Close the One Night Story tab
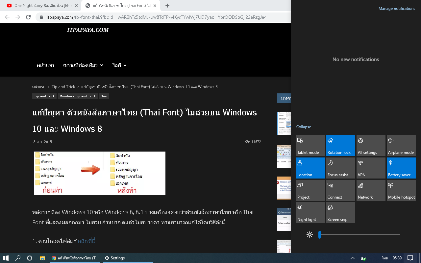This screenshot has height=263, width=421. (76, 6)
